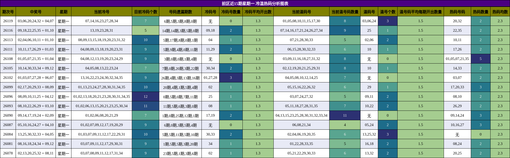
Task: Click cold numbers 07,14,16,23,27,28,34
Action: coord(102,21)
